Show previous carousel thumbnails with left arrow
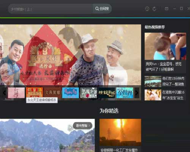190x152 pixels. [x=5, y=93]
